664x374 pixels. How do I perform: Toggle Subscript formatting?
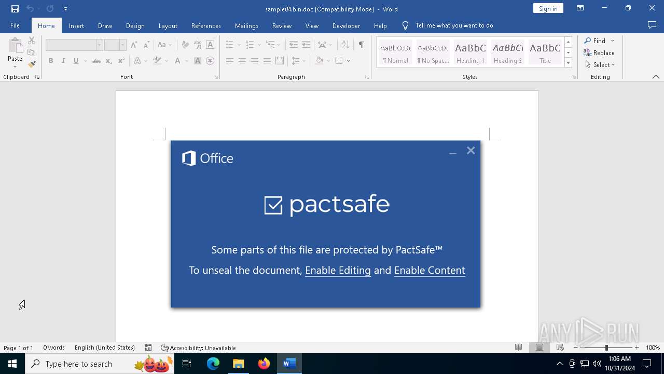109,61
